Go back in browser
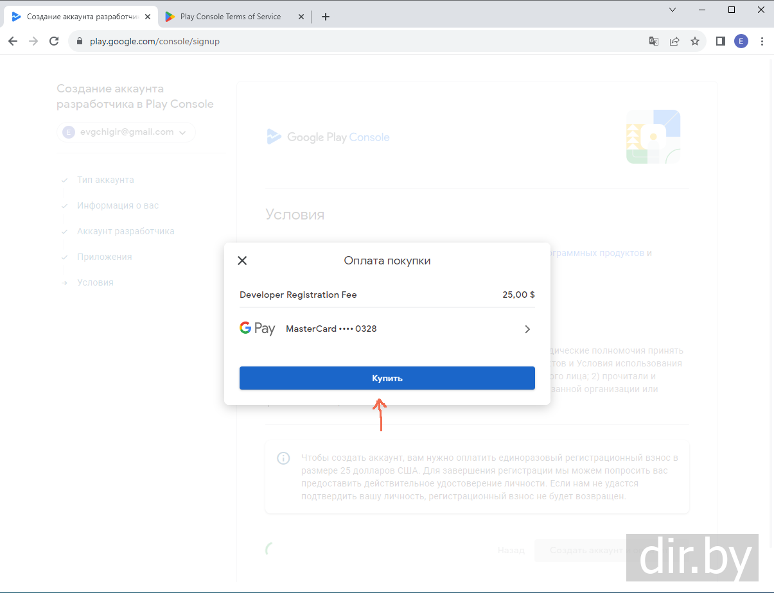Image resolution: width=774 pixels, height=593 pixels. [13, 41]
